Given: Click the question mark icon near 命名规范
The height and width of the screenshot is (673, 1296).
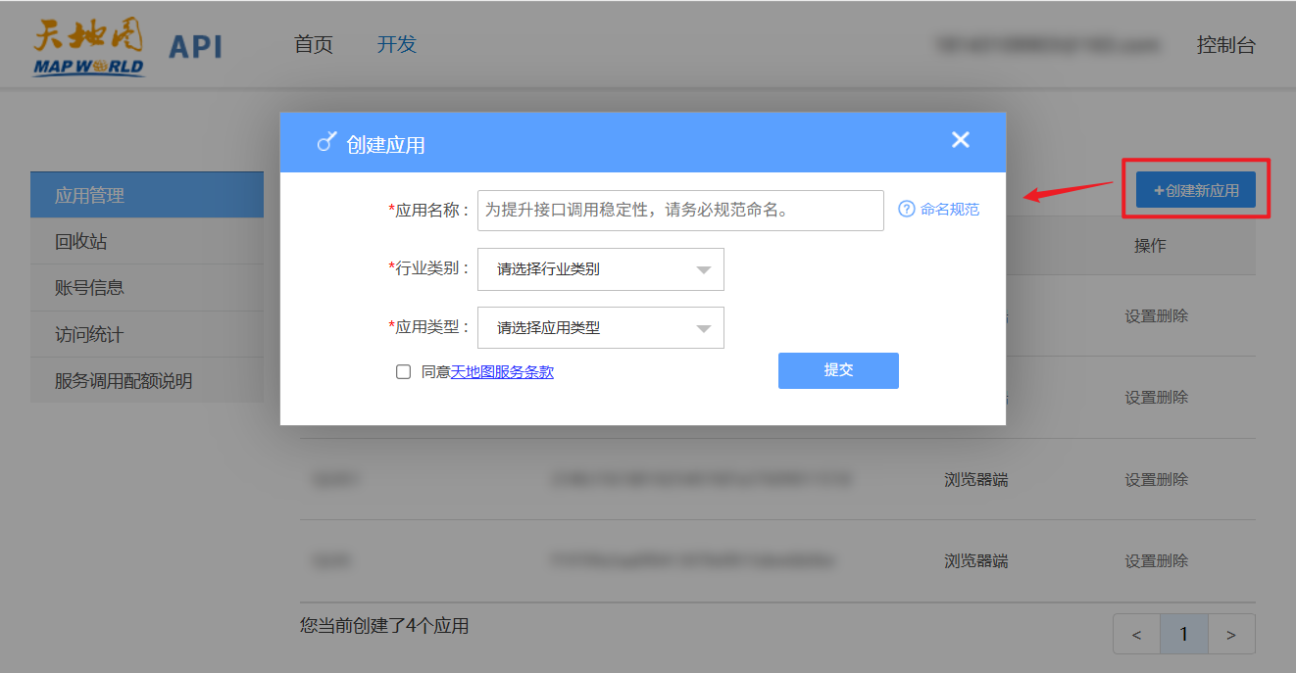Looking at the screenshot, I should point(906,209).
